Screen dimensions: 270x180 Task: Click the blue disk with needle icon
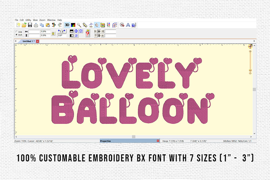(134, 25)
